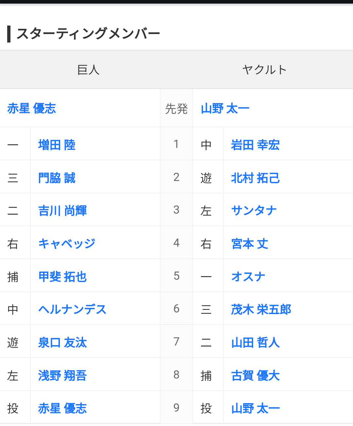The image size is (353, 426).
Task: Select 古賀 優大 catcher link
Action: (x=255, y=376)
